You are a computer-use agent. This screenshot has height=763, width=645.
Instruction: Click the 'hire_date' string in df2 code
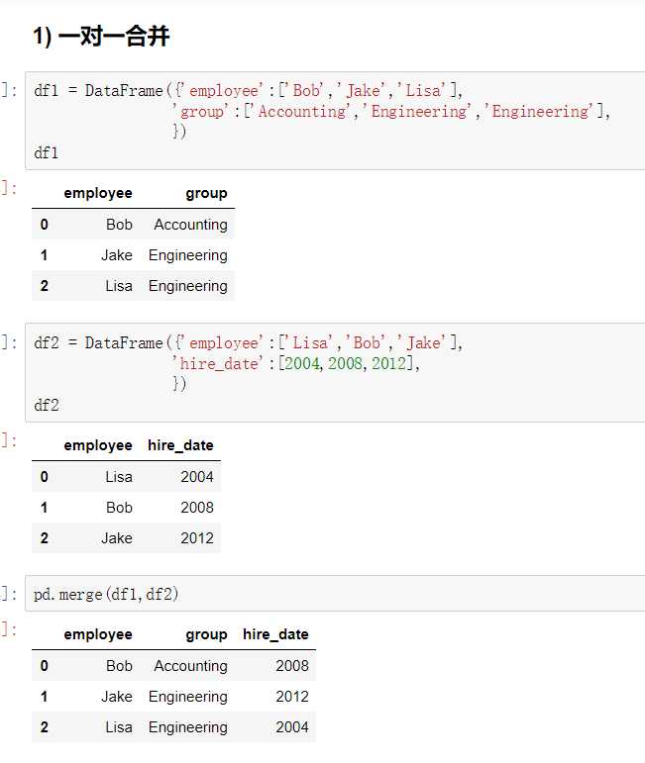(223, 363)
